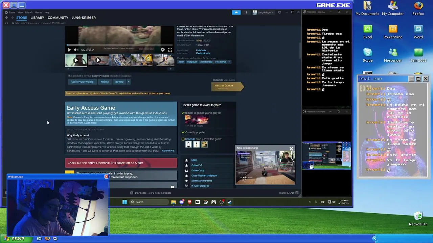
Task: Open the Steam notifications bell
Action: pyautogui.click(x=246, y=12)
